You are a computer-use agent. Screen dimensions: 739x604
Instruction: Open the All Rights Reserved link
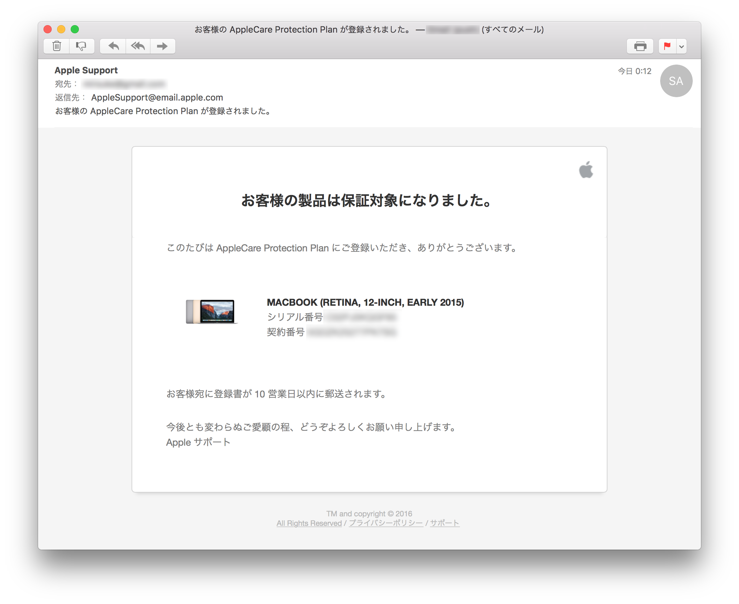click(308, 523)
